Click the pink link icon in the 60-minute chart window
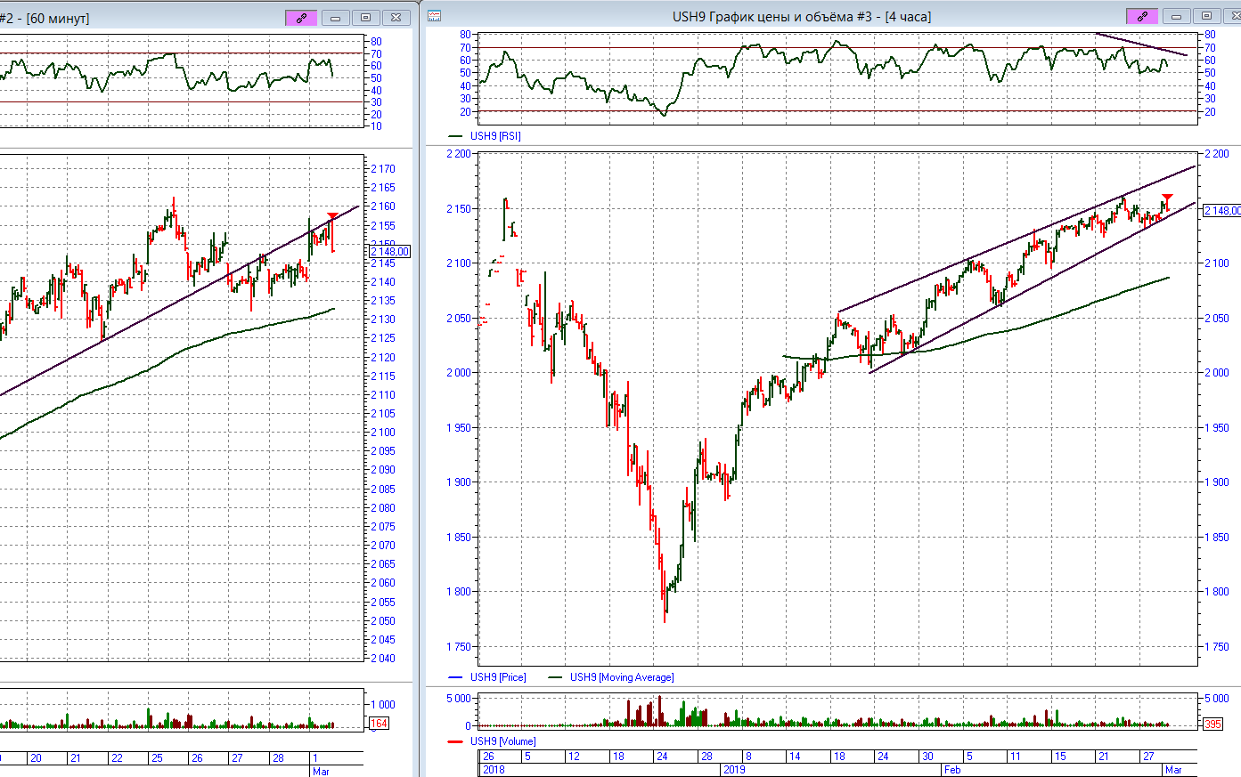The image size is (1241, 777). click(301, 18)
